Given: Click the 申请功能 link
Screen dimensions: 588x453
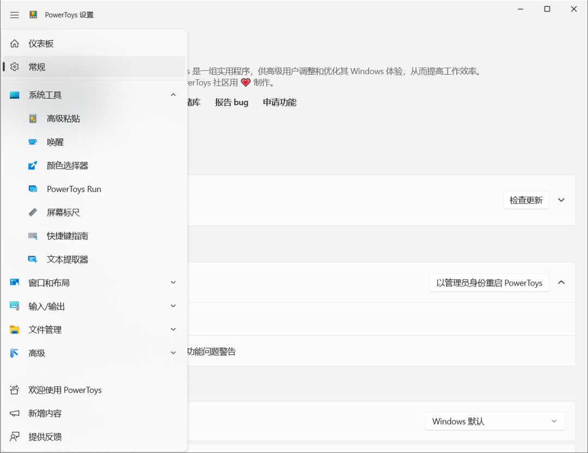Looking at the screenshot, I should pos(279,102).
